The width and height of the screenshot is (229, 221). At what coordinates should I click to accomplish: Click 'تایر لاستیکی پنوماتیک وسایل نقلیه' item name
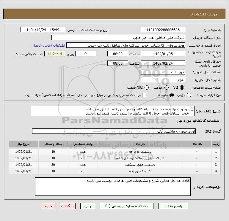point(140,158)
